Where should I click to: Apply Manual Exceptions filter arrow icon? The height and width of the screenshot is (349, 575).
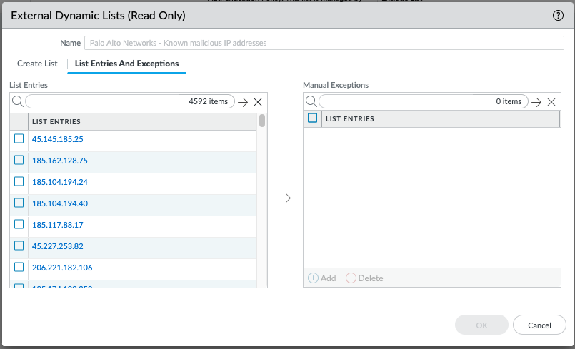pyautogui.click(x=536, y=102)
